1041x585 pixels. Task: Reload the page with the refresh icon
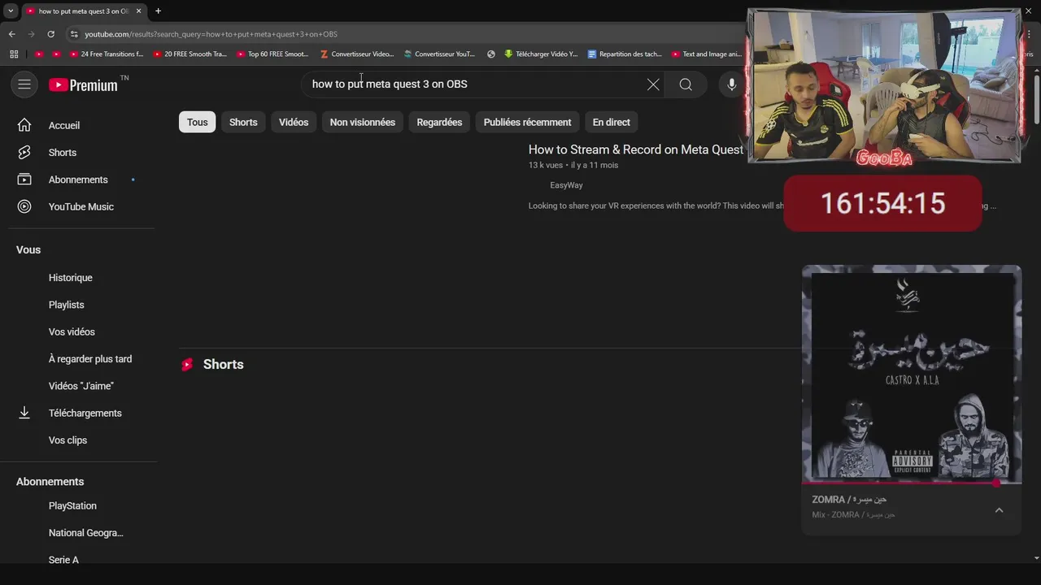pos(50,34)
